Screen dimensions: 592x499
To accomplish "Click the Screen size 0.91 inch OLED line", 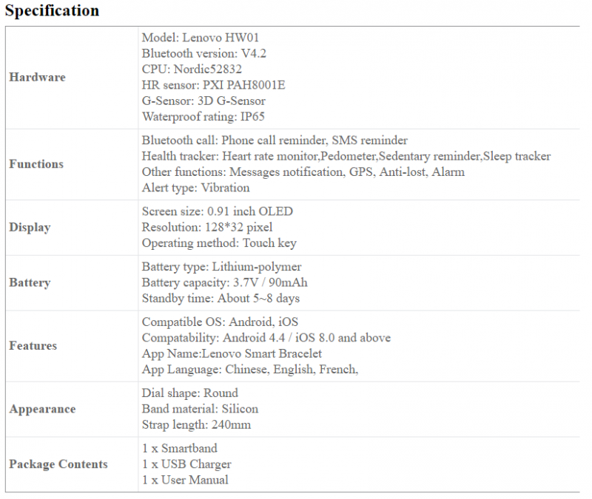I will pyautogui.click(x=218, y=211).
